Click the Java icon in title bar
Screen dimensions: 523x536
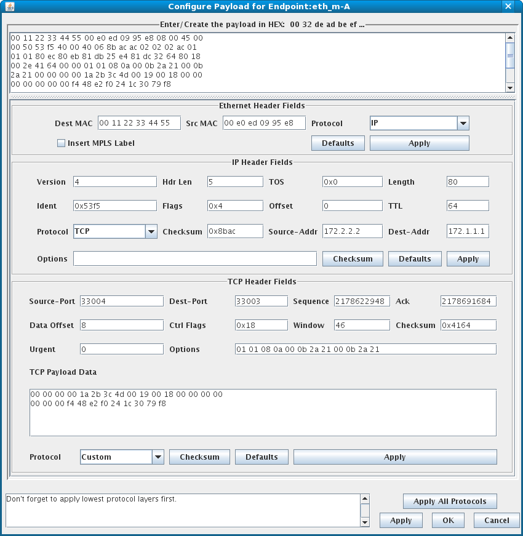(x=10, y=7)
